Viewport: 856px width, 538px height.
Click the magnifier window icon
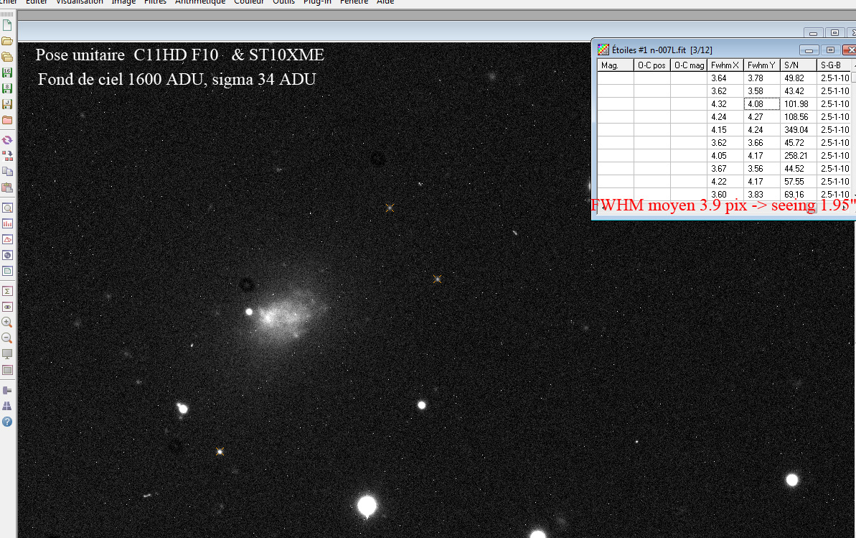[7, 208]
